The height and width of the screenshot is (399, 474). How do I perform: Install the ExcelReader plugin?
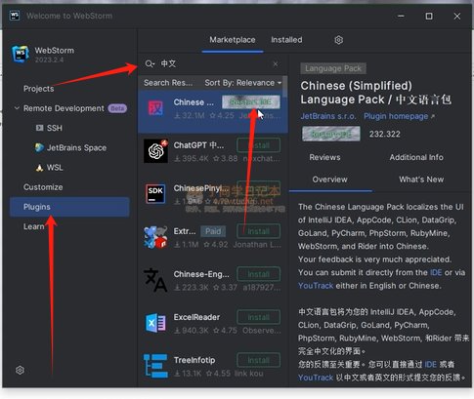click(x=259, y=317)
